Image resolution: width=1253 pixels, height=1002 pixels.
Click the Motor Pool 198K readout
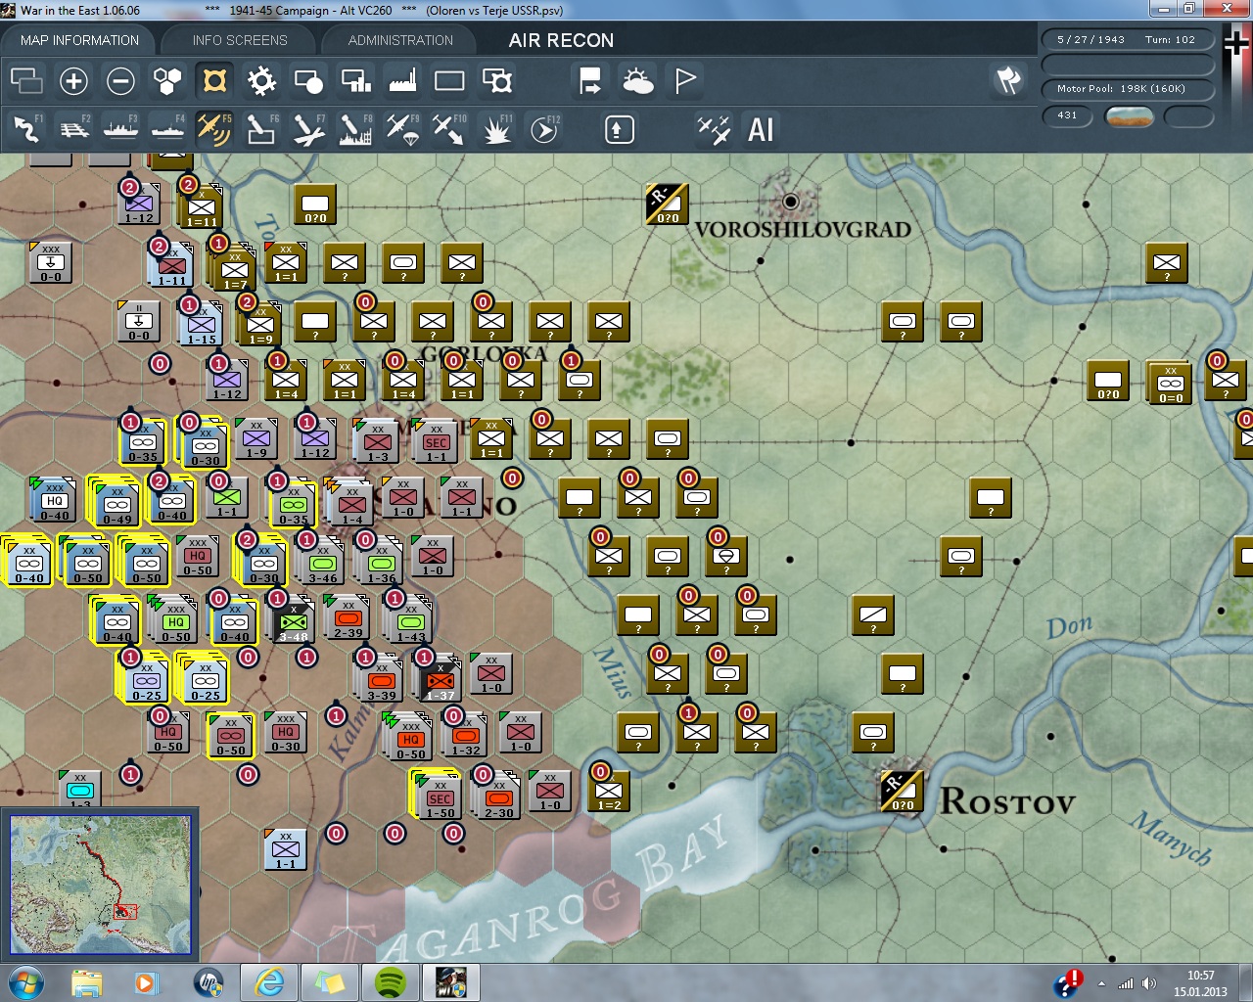(x=1127, y=89)
